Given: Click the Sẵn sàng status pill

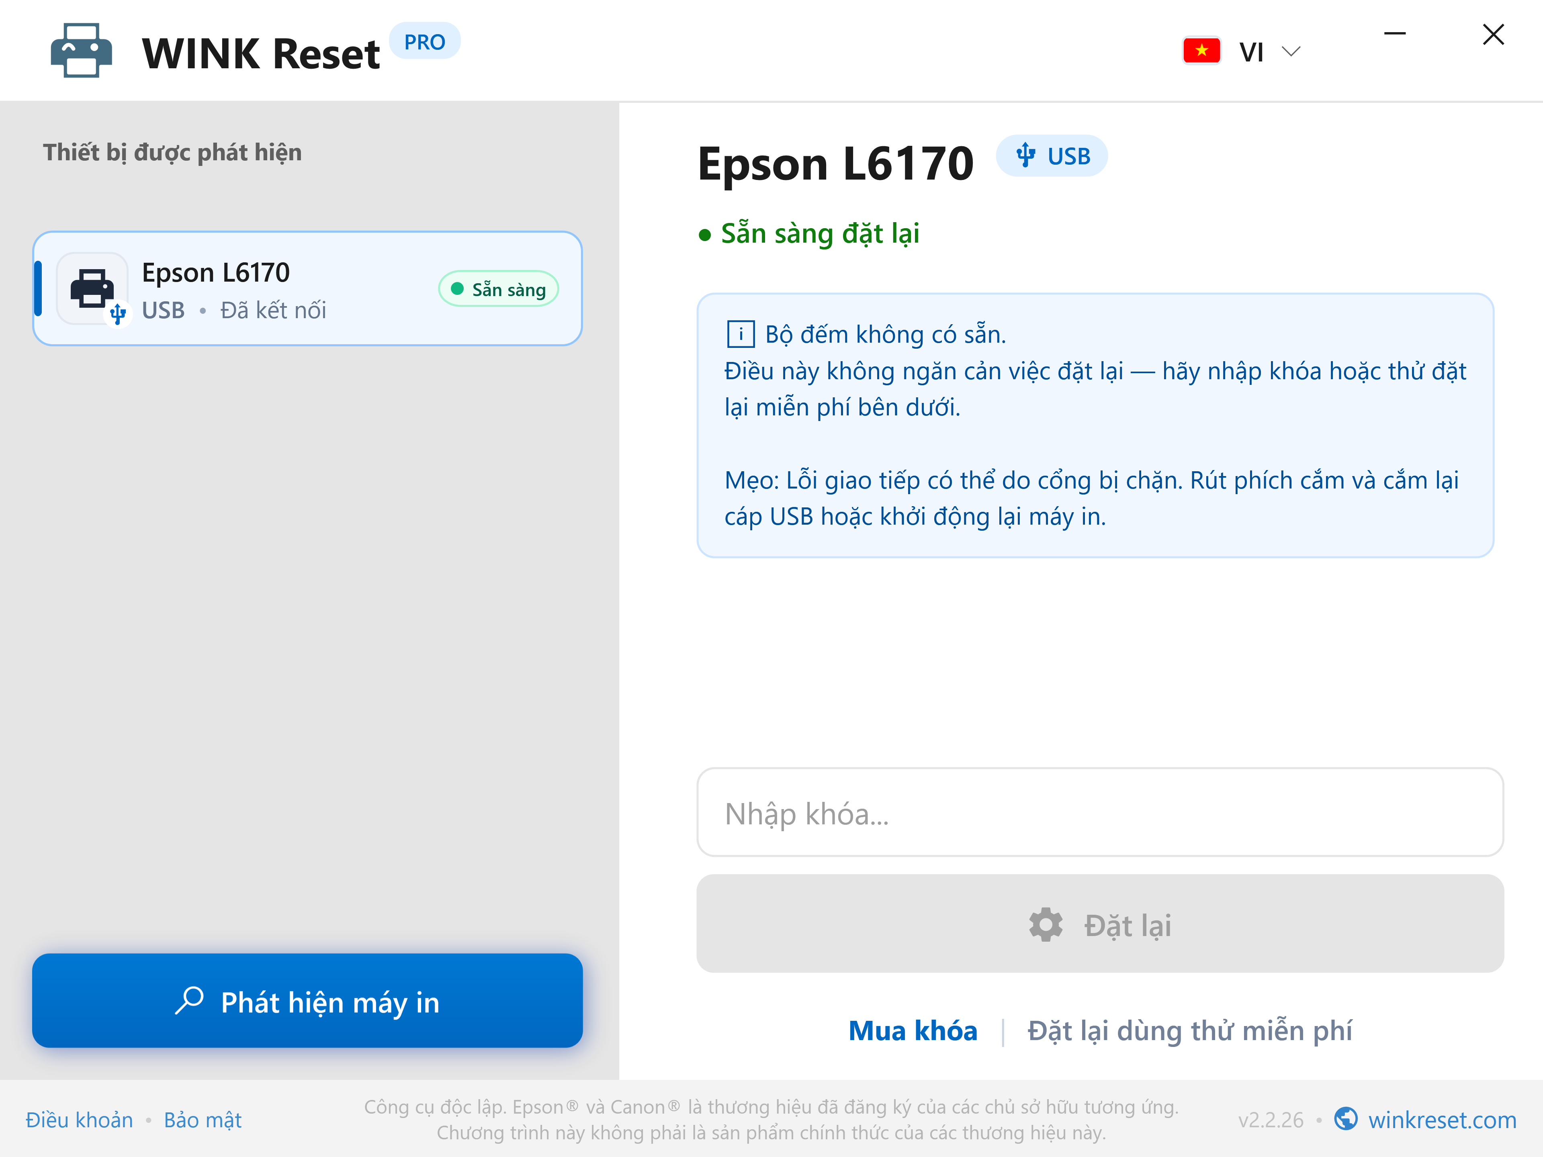Looking at the screenshot, I should [498, 289].
